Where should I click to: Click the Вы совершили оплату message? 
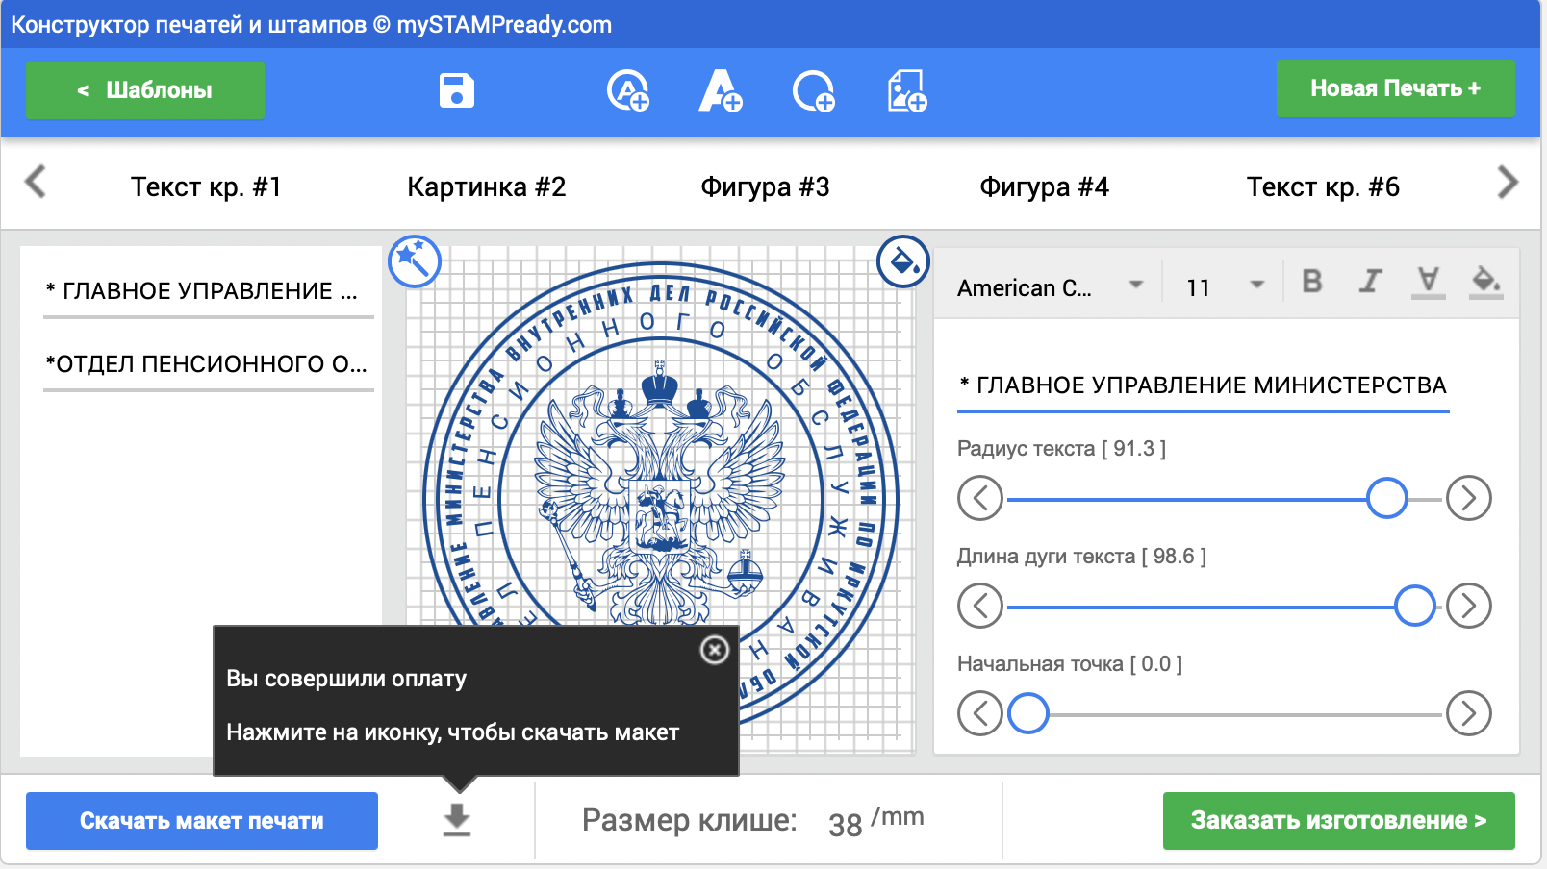click(346, 679)
